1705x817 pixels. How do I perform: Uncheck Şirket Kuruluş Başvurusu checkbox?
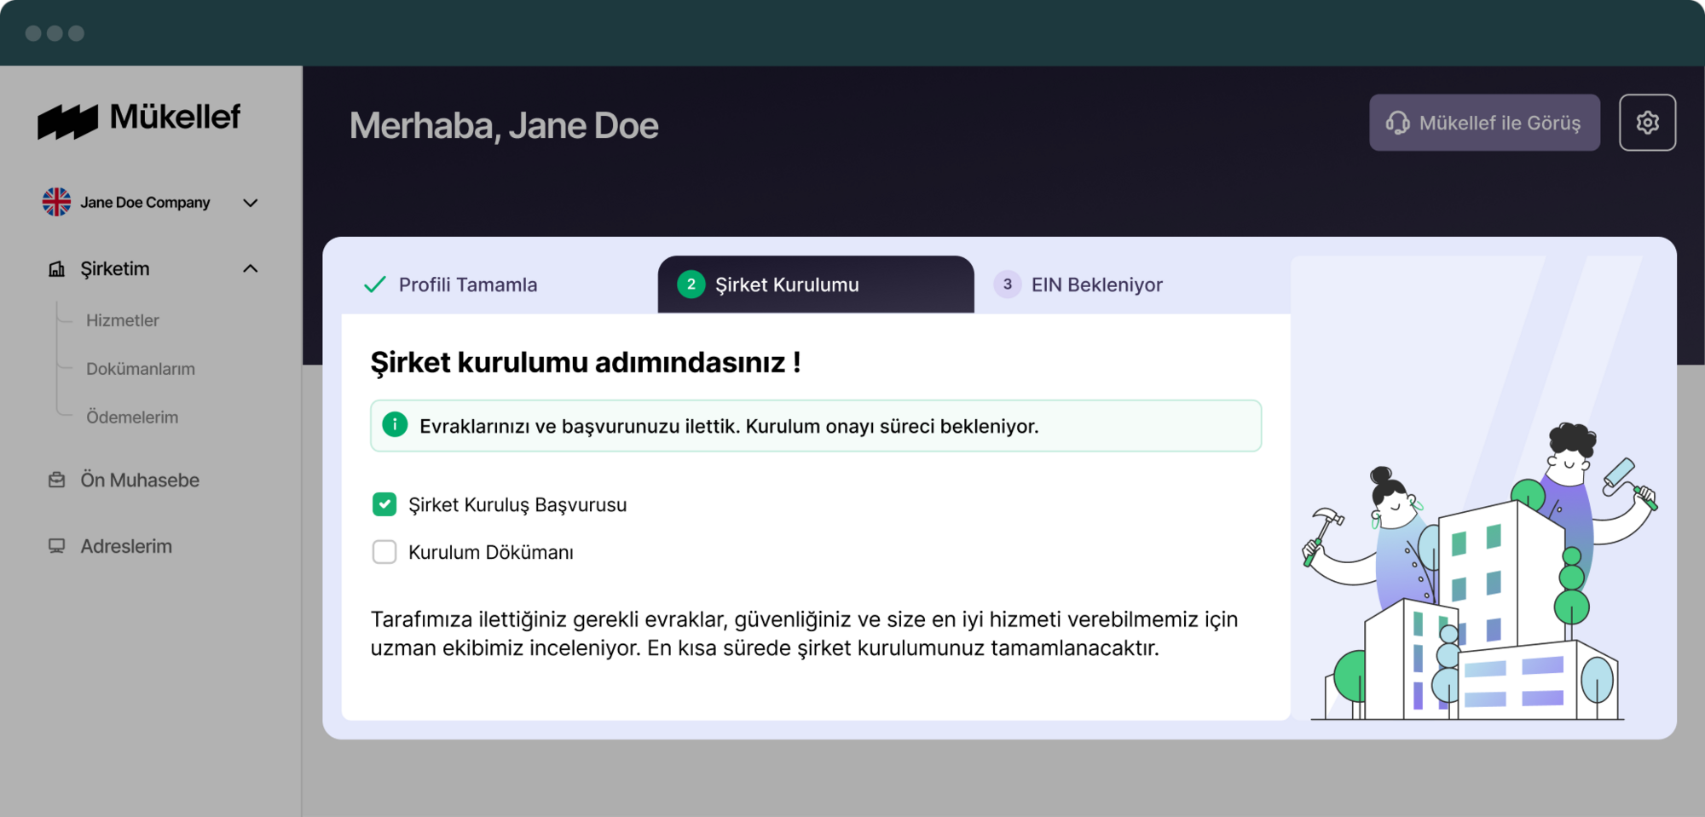[x=384, y=504]
